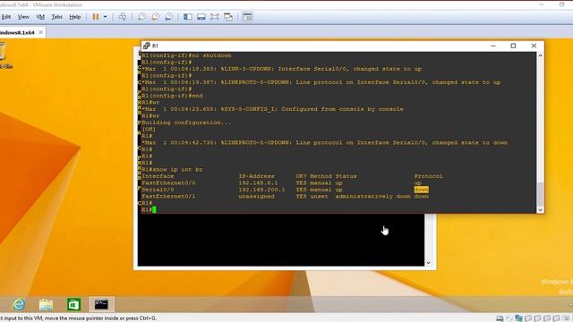The height and width of the screenshot is (322, 573).
Task: Click the hard disk status bar icon
Action: click(500, 318)
